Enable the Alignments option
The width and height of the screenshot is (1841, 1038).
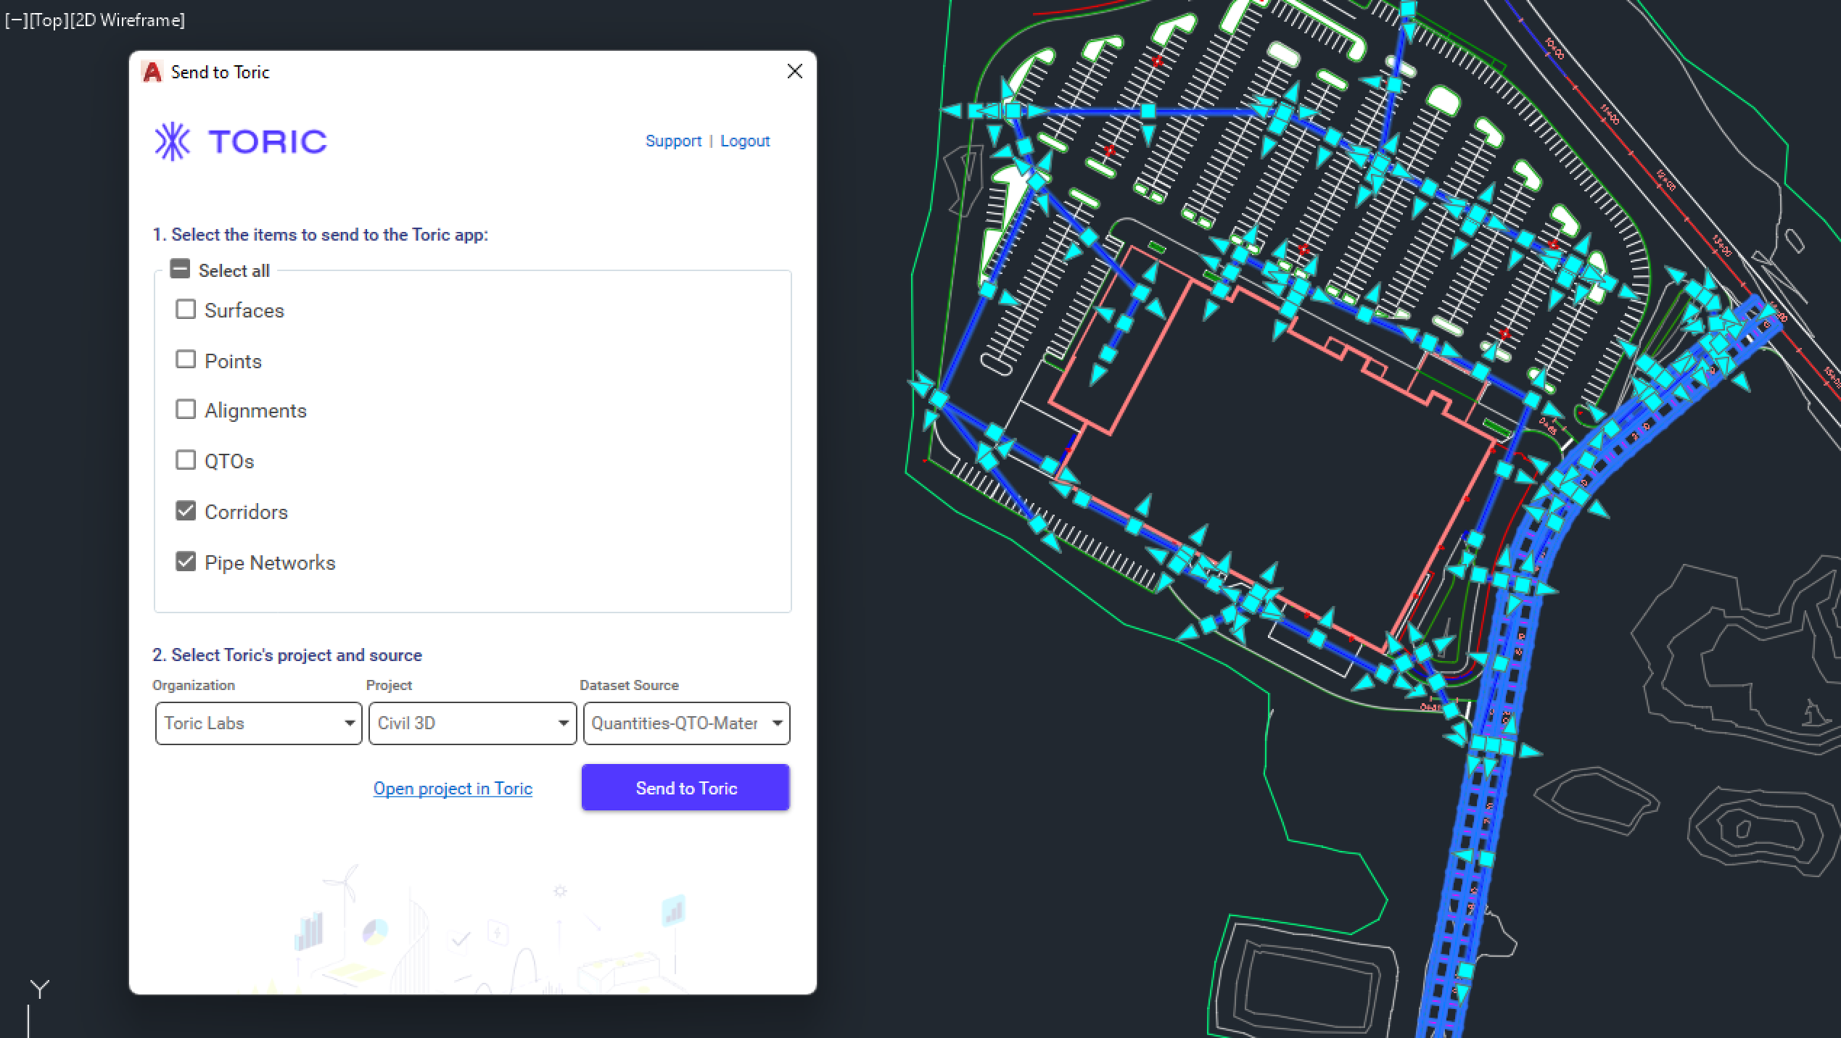pos(186,409)
